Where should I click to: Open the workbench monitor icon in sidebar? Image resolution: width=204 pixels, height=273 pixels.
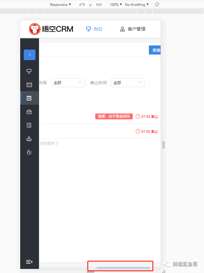29,71
